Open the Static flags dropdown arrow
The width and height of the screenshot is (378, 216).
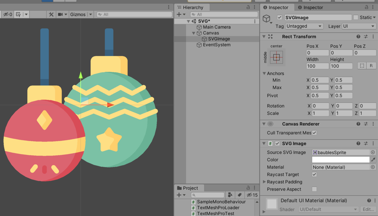374,18
